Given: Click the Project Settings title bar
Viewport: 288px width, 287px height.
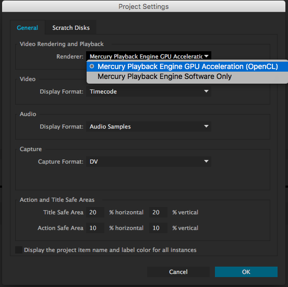Looking at the screenshot, I should click(143, 7).
